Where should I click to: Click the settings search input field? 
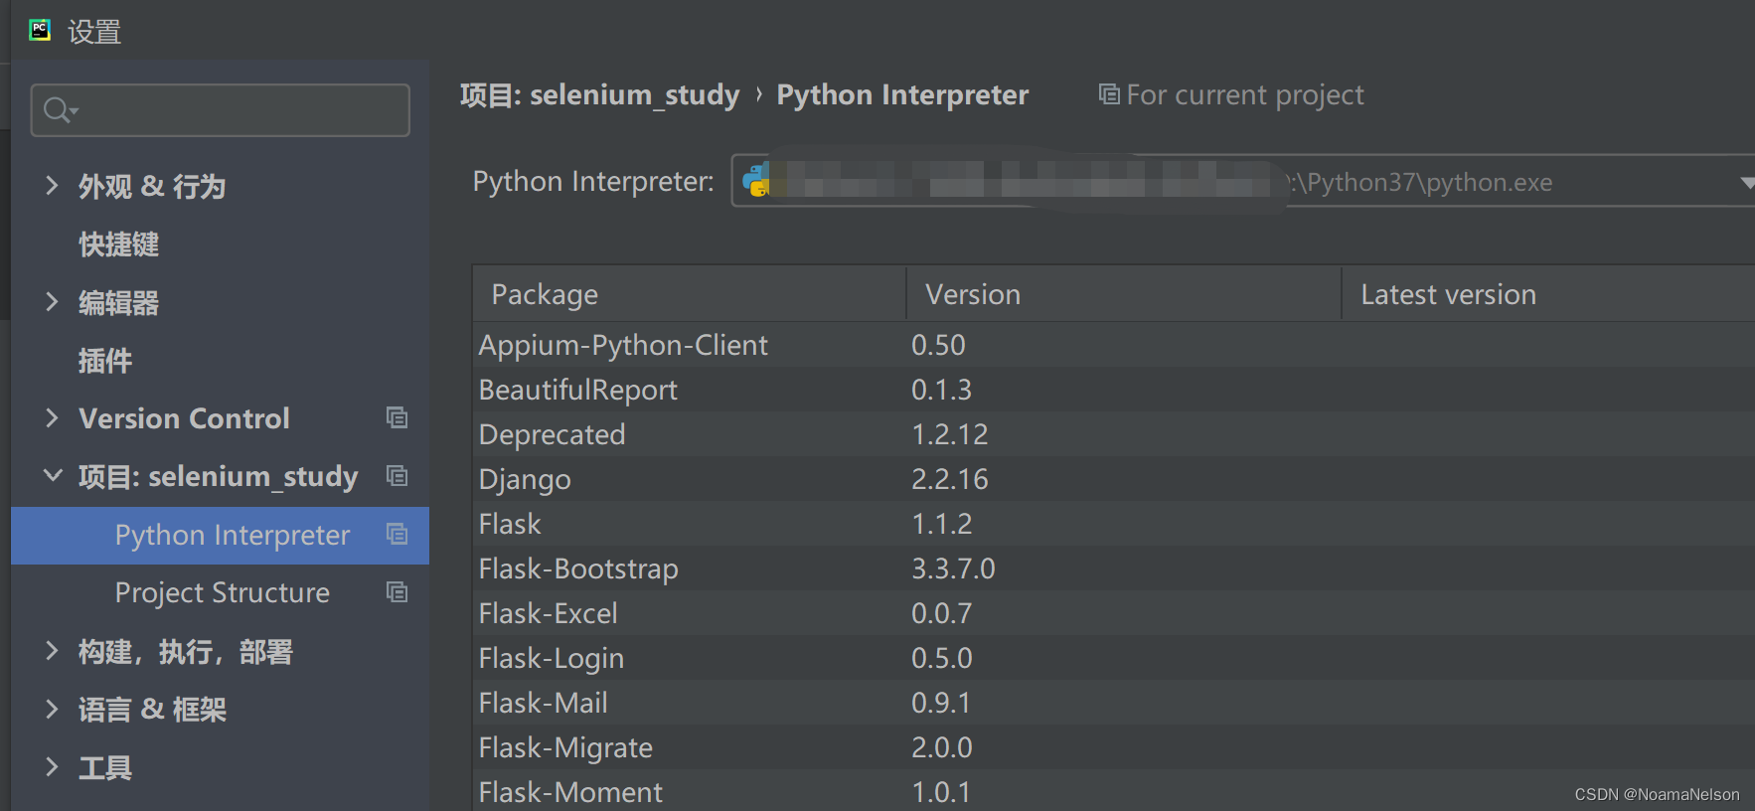point(221,110)
